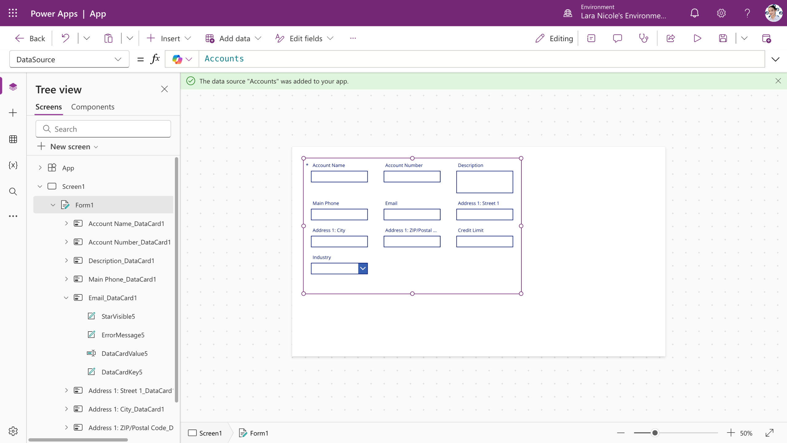Open the Insert menu
Image resolution: width=787 pixels, height=443 pixels.
[169, 38]
